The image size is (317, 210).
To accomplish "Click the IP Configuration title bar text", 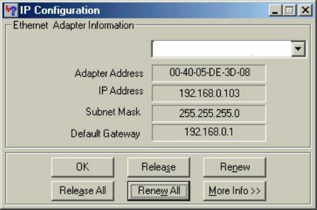I will [60, 10].
